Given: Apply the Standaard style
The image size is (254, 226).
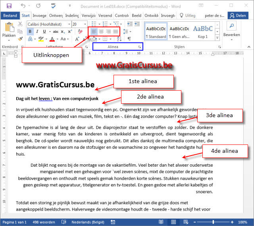Looking at the screenshot, I should [156, 32].
